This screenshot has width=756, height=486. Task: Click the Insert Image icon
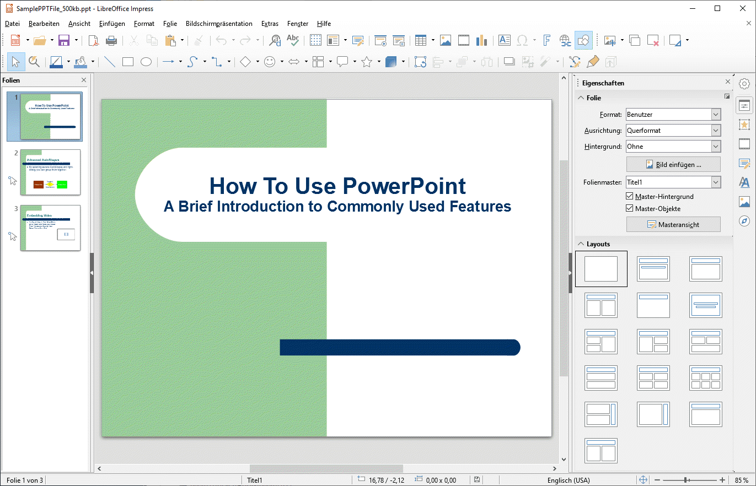click(x=446, y=40)
